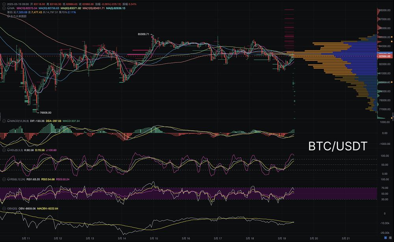Image resolution: width=394 pixels, height=242 pixels.
Task: Click the 85309.71 high price marker
Action: [x=143, y=34]
